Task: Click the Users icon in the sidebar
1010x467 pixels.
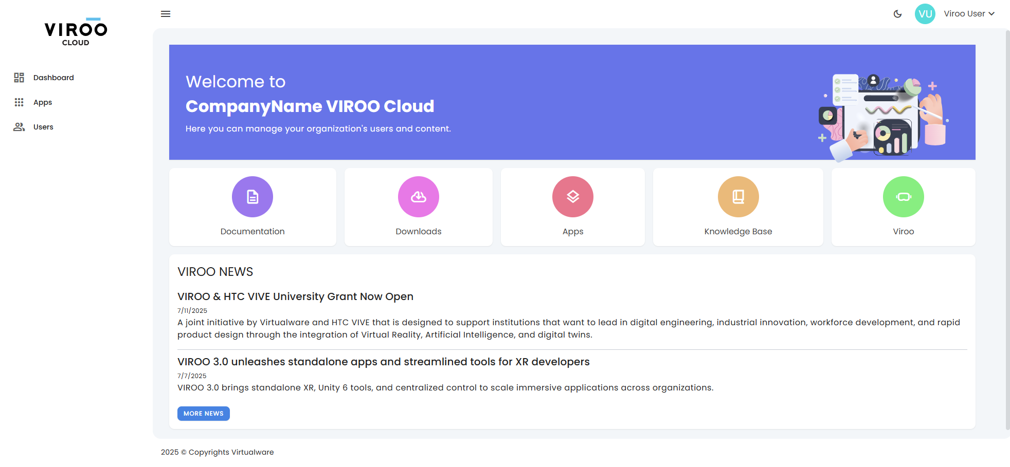Action: (19, 126)
